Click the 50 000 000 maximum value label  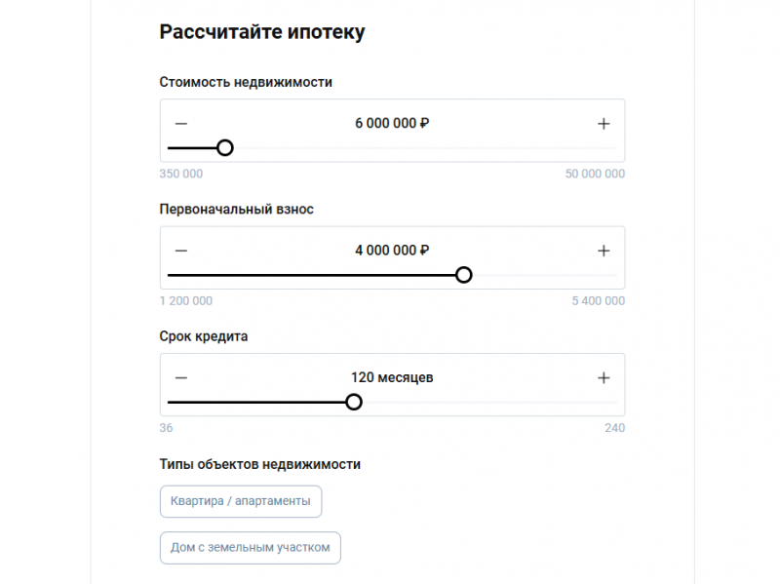coord(593,174)
